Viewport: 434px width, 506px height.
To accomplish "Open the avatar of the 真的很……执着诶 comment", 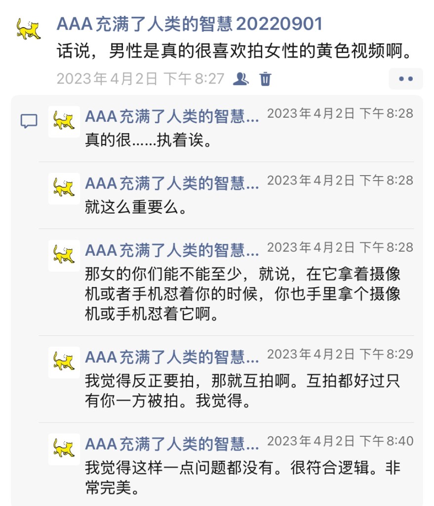I will point(64,122).
